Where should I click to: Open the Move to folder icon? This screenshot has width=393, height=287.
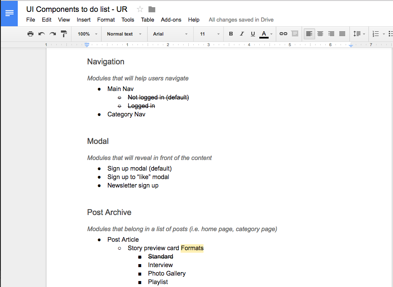(x=152, y=10)
